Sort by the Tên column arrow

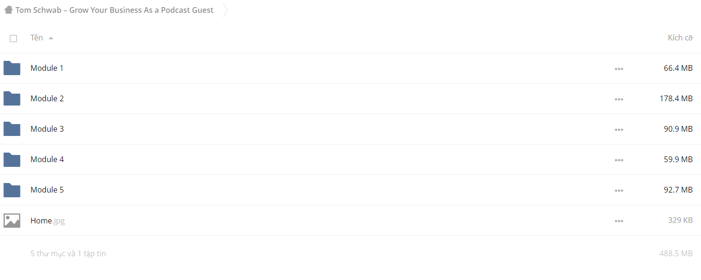[51, 38]
